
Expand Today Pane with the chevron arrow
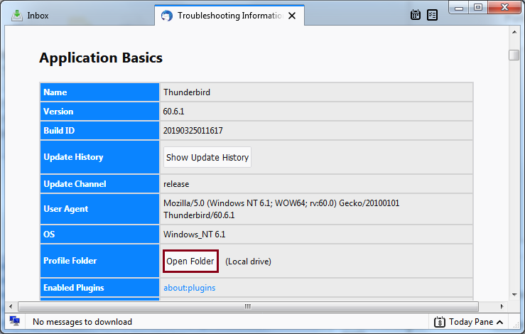pos(500,323)
